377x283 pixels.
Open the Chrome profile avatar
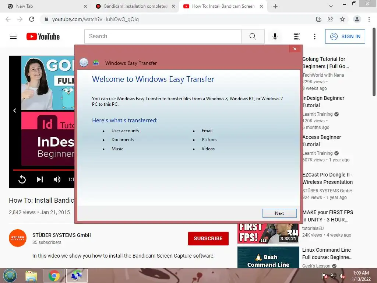click(357, 19)
